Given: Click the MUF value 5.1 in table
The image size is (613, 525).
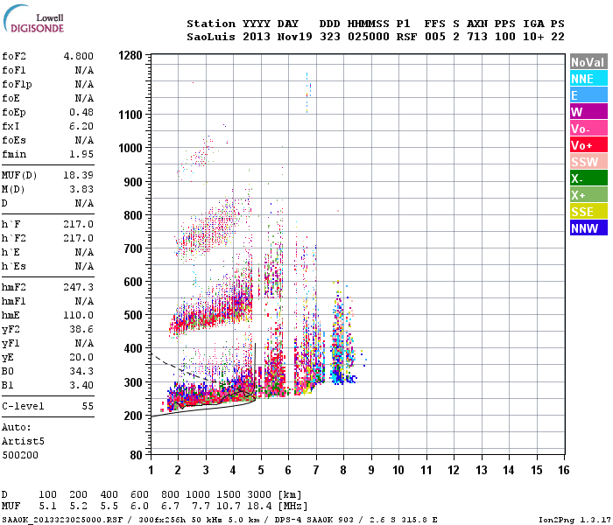Looking at the screenshot, I should point(47,506).
